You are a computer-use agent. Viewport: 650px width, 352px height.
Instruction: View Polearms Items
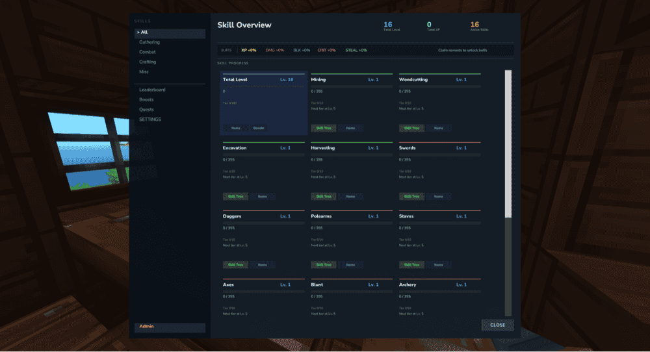(x=350, y=265)
